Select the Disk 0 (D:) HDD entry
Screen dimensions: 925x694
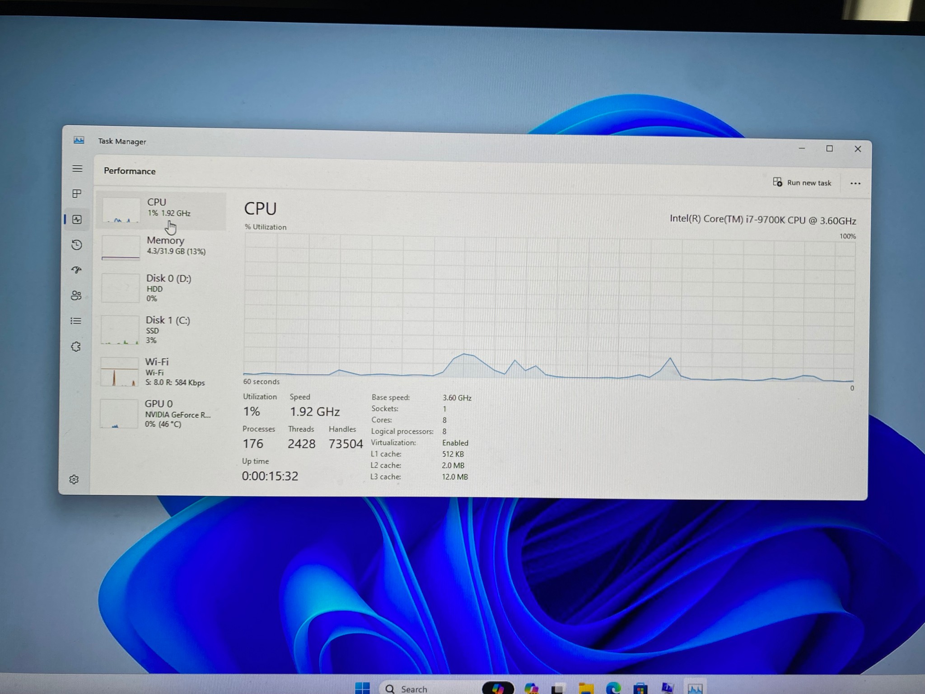[161, 288]
